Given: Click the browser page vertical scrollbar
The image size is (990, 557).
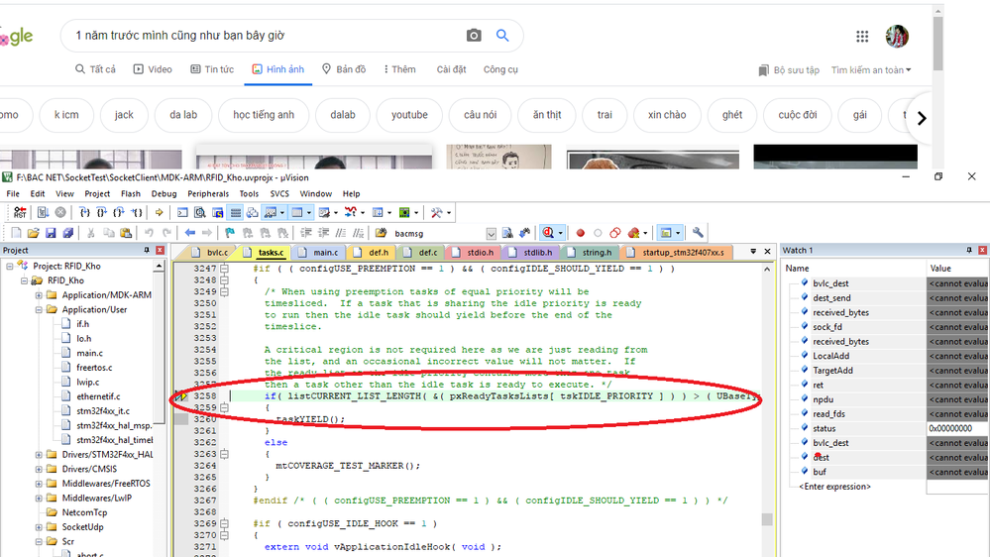Looking at the screenshot, I should tap(938, 45).
